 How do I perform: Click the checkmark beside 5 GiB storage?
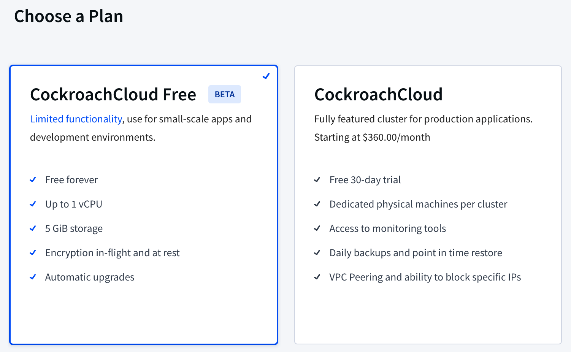(33, 228)
